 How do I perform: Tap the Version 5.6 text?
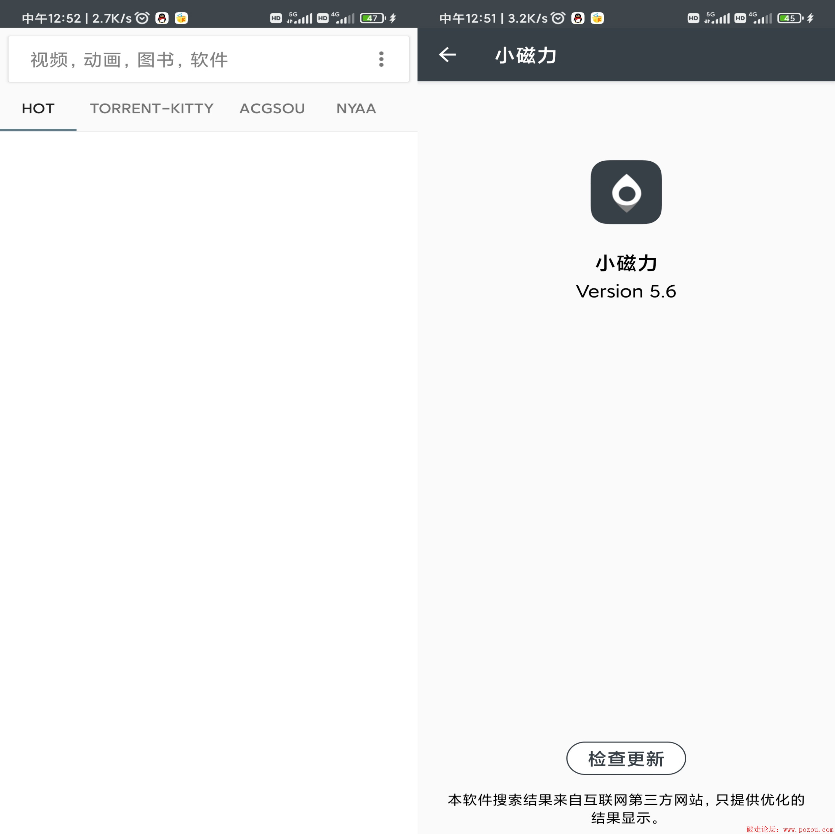[x=626, y=291]
